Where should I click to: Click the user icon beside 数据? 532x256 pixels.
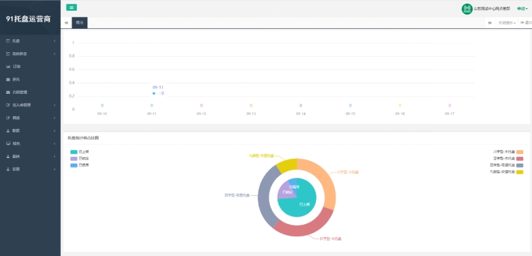click(8, 131)
